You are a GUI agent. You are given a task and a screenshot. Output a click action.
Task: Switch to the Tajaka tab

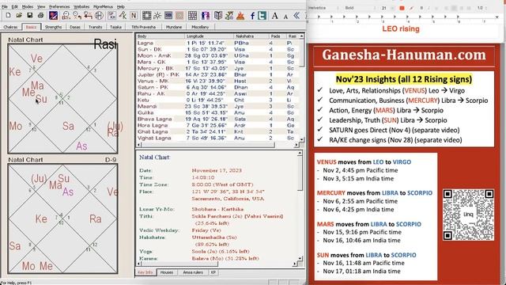pos(116,27)
